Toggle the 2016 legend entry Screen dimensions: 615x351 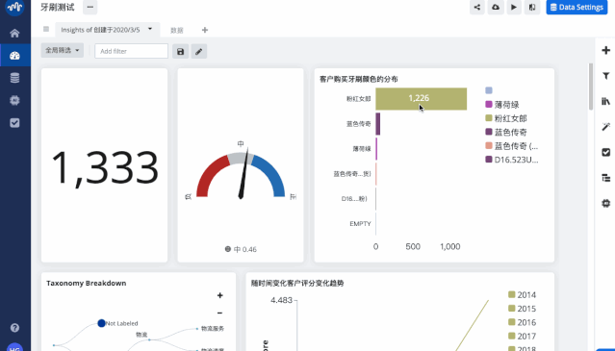pos(522,322)
